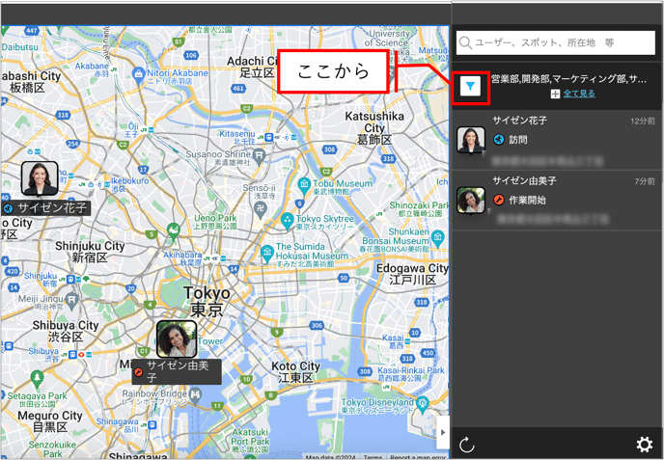664x460 pixels.
Task: Click the Report a map error link
Action: [418, 457]
